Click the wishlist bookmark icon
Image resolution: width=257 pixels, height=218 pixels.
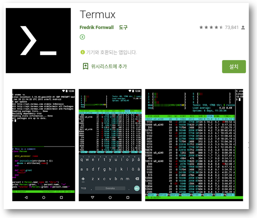click(85, 66)
